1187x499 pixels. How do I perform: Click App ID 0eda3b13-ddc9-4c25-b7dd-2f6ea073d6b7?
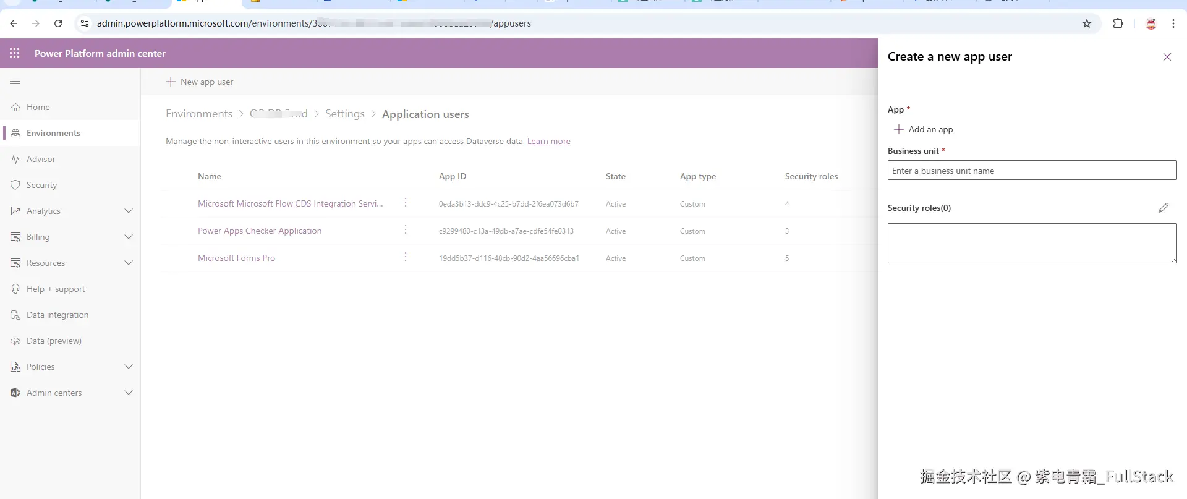[x=509, y=204]
